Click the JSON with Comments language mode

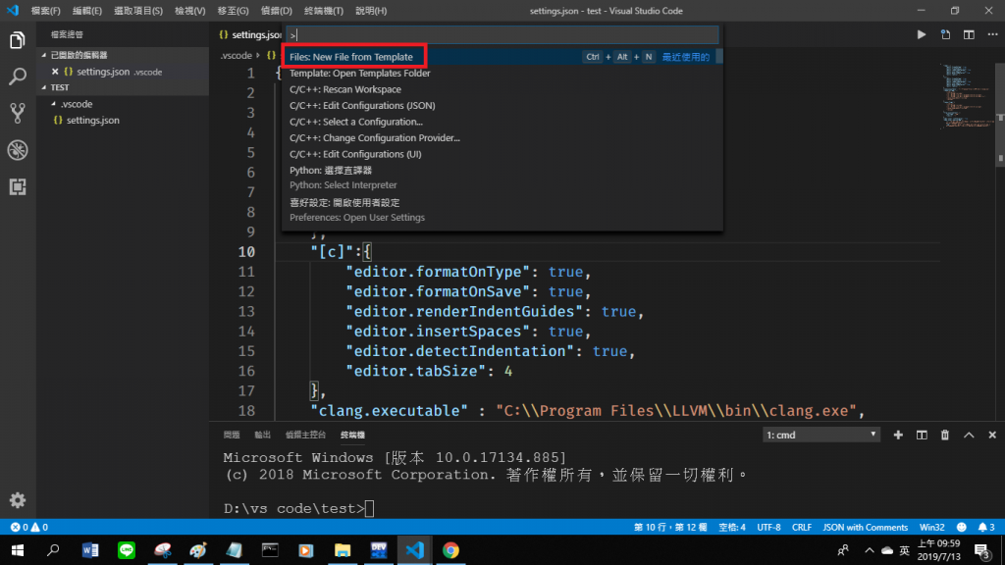click(866, 527)
